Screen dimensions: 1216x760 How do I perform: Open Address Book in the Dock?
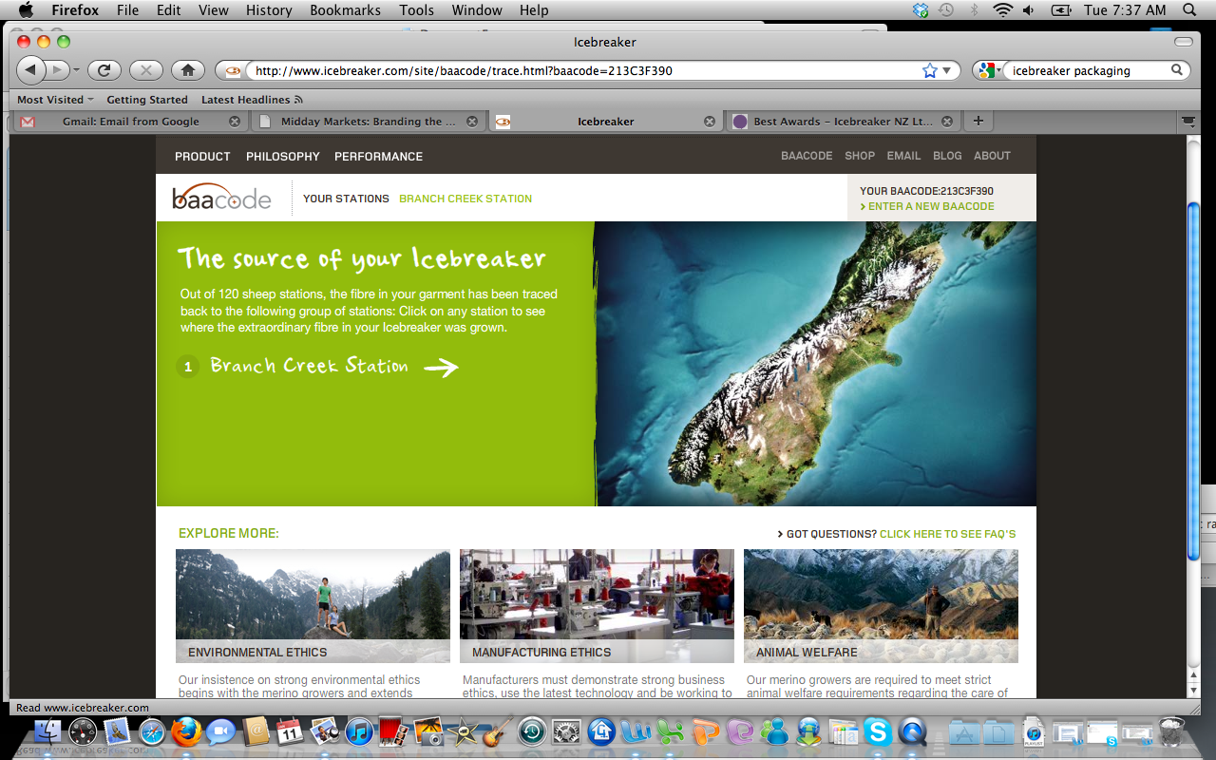coord(256,731)
